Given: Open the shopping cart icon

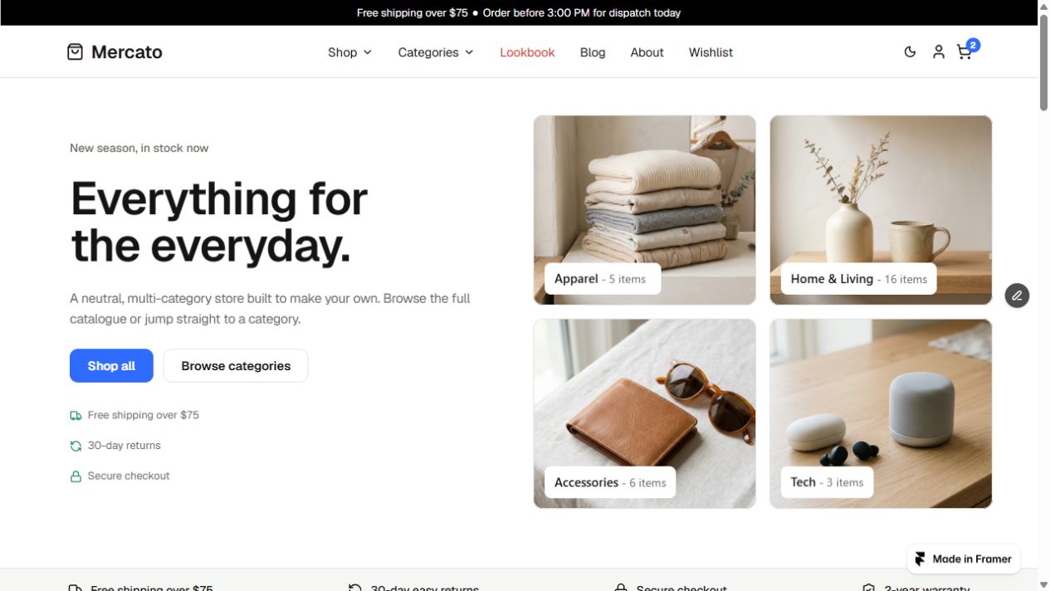Looking at the screenshot, I should pyautogui.click(x=964, y=52).
